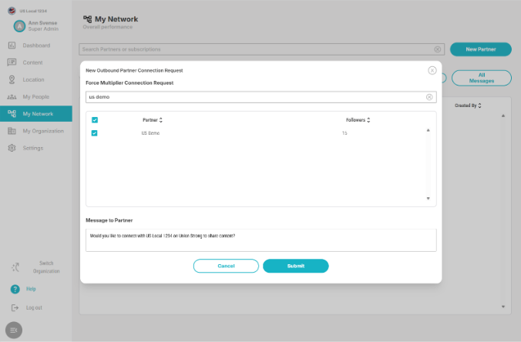Click the Message to Partner text box
This screenshot has height=342, width=521.
[x=260, y=240]
